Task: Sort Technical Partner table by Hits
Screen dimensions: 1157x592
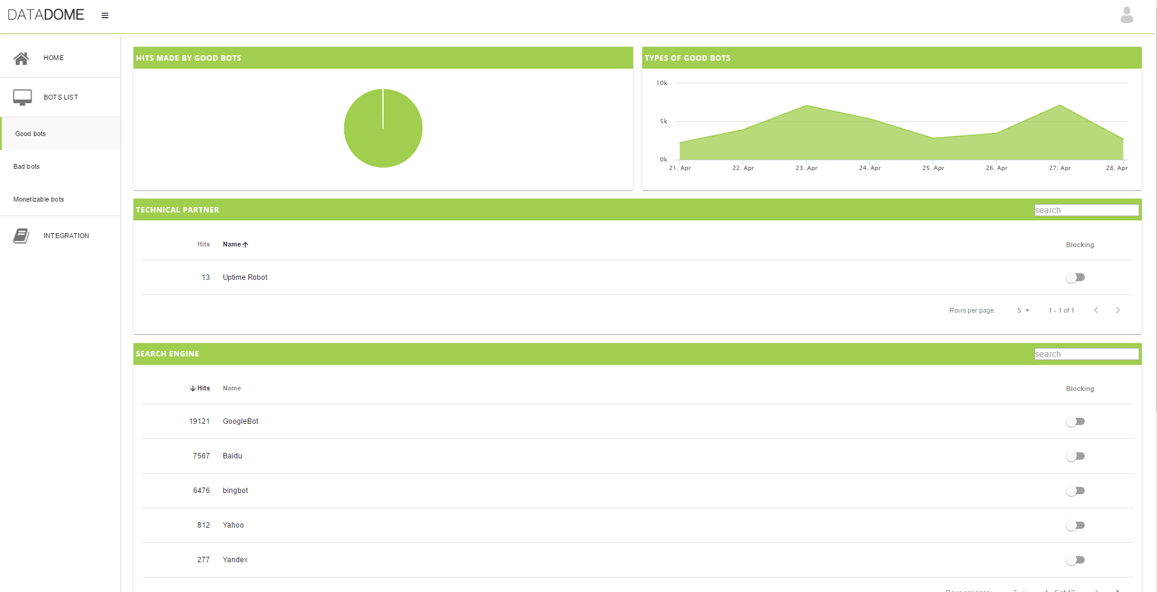Action: 203,245
